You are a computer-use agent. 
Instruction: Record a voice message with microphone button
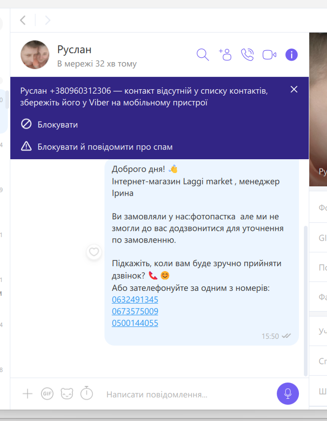point(288,393)
